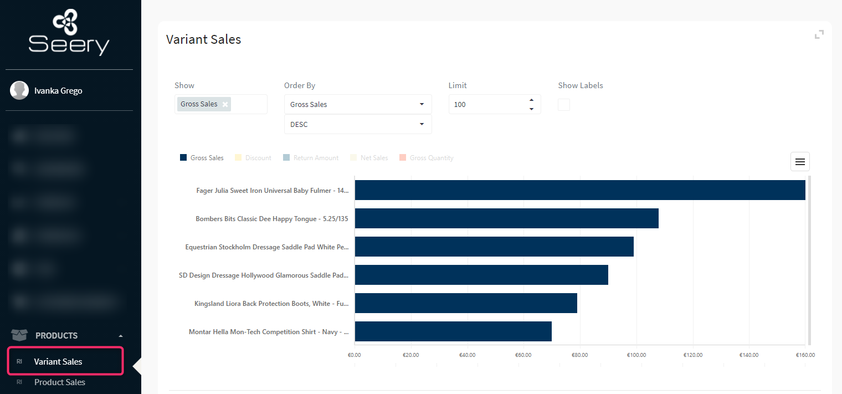Open Variant Sales report

point(65,361)
